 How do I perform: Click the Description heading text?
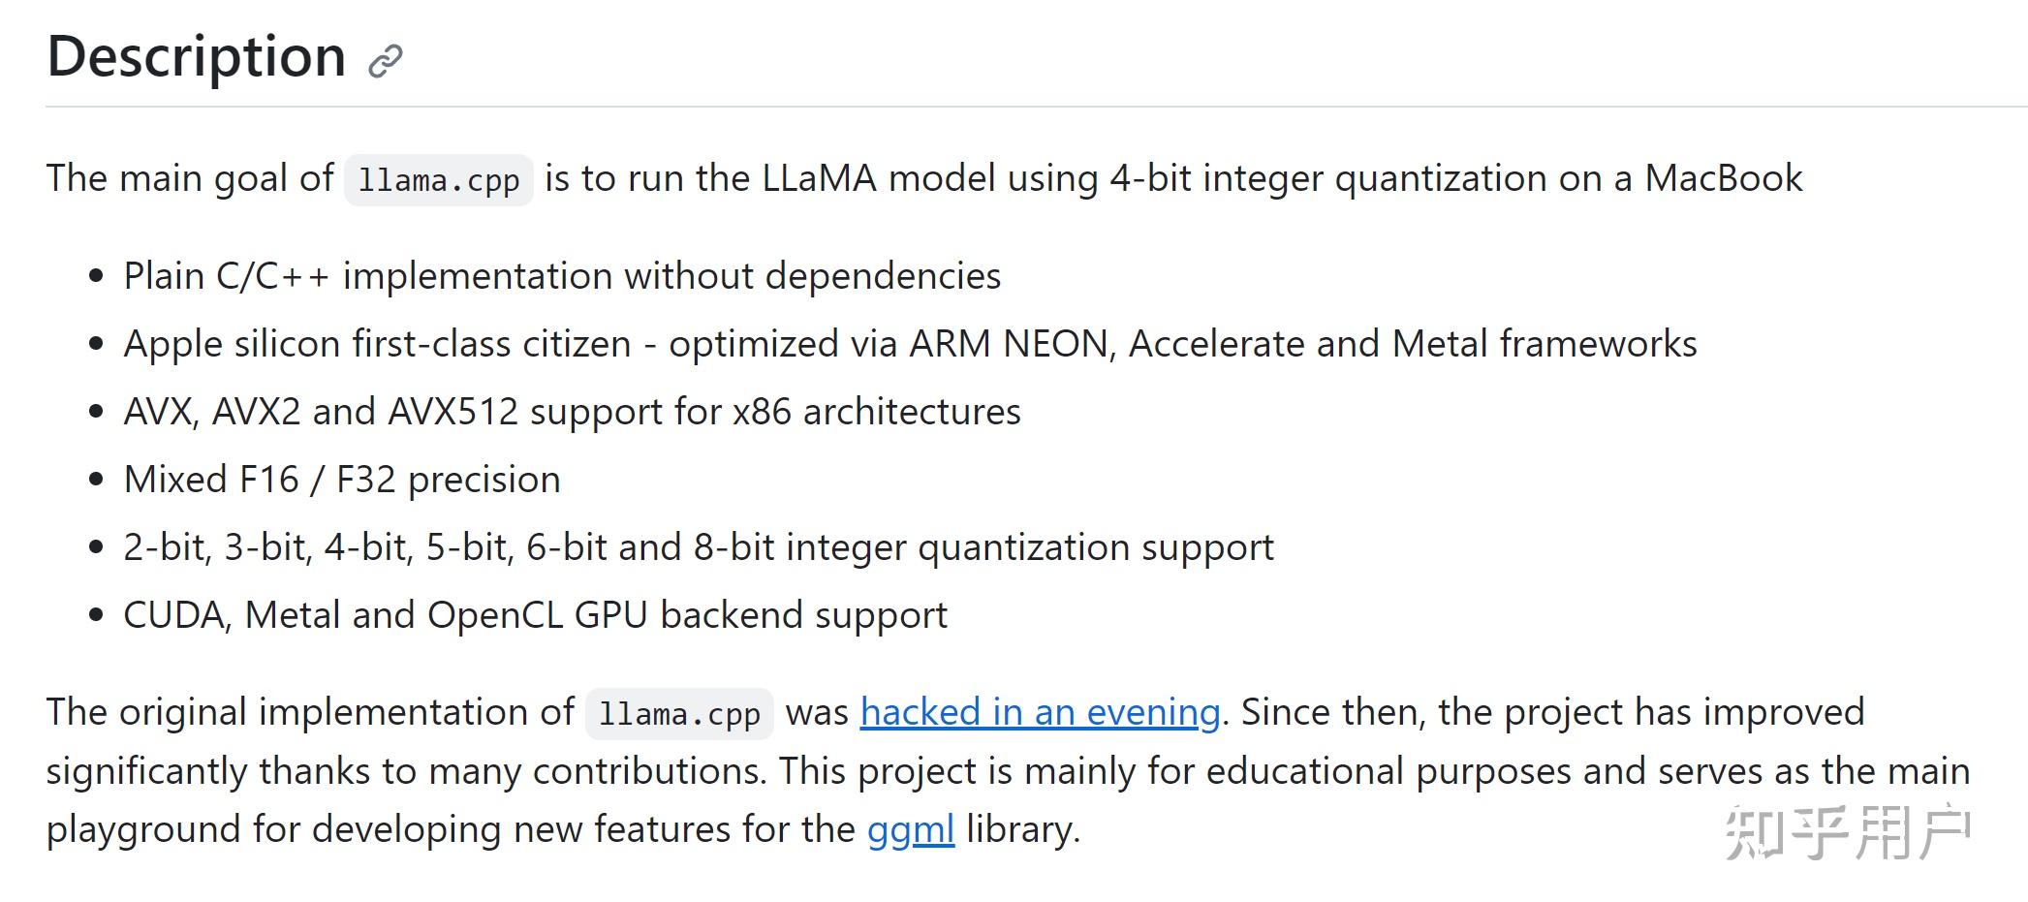pyautogui.click(x=197, y=56)
